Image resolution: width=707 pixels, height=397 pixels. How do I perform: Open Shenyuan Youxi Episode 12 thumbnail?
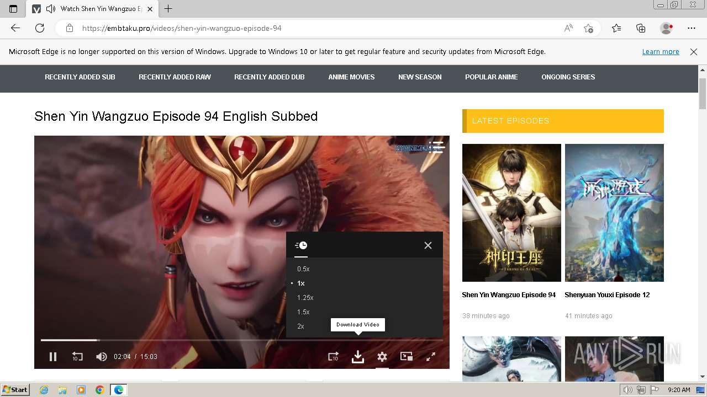[x=614, y=213]
